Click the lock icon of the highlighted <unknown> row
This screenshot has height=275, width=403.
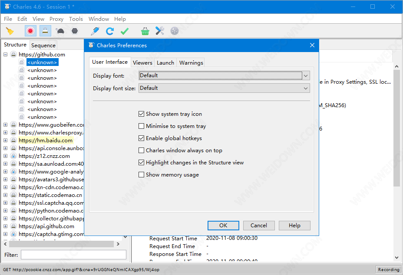pos(22,62)
